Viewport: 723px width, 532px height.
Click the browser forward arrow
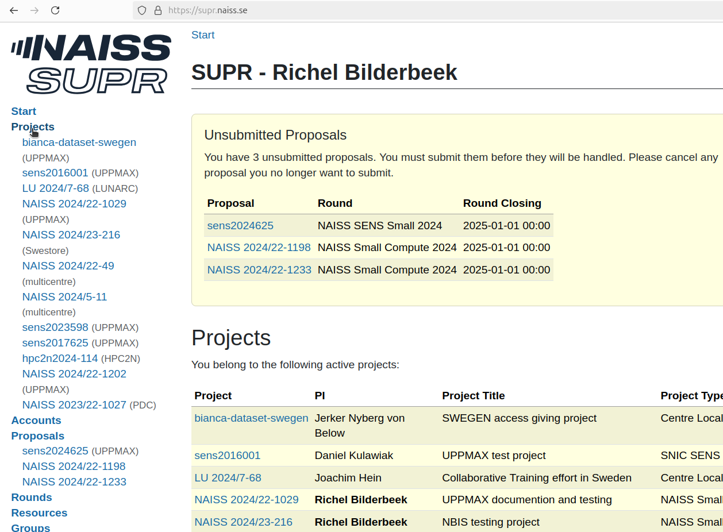(x=34, y=10)
